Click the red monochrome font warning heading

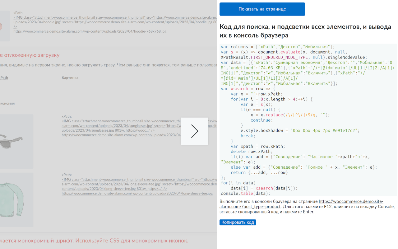pyautogui.click(x=94, y=241)
